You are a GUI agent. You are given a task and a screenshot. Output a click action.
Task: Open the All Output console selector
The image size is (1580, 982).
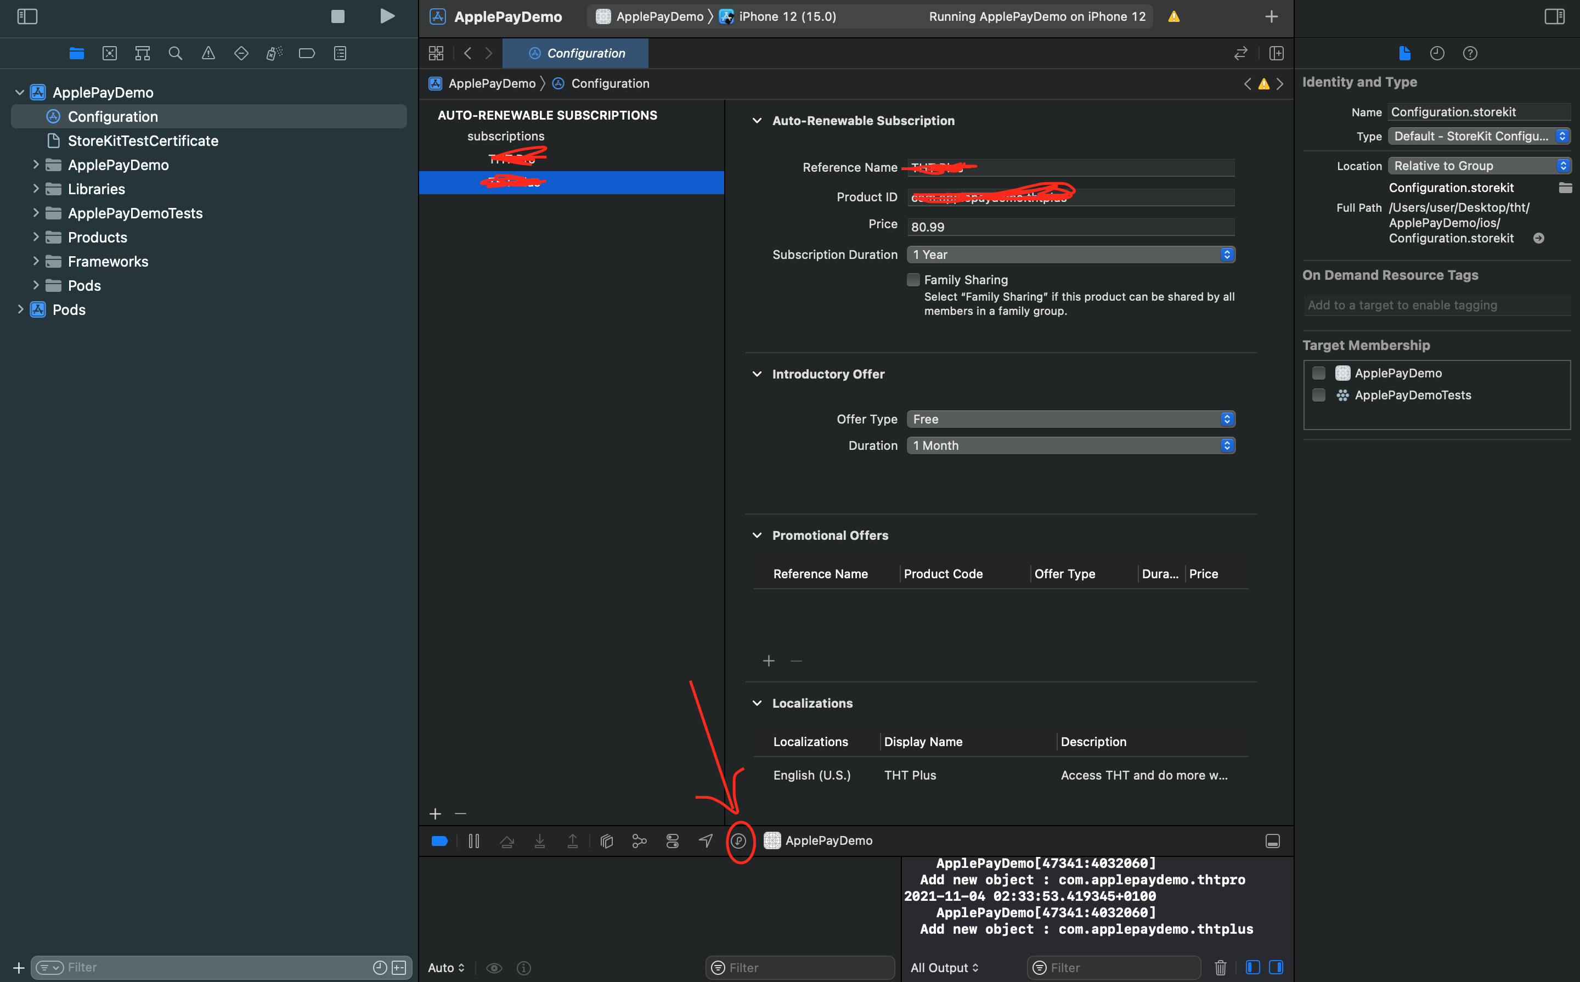[944, 968]
